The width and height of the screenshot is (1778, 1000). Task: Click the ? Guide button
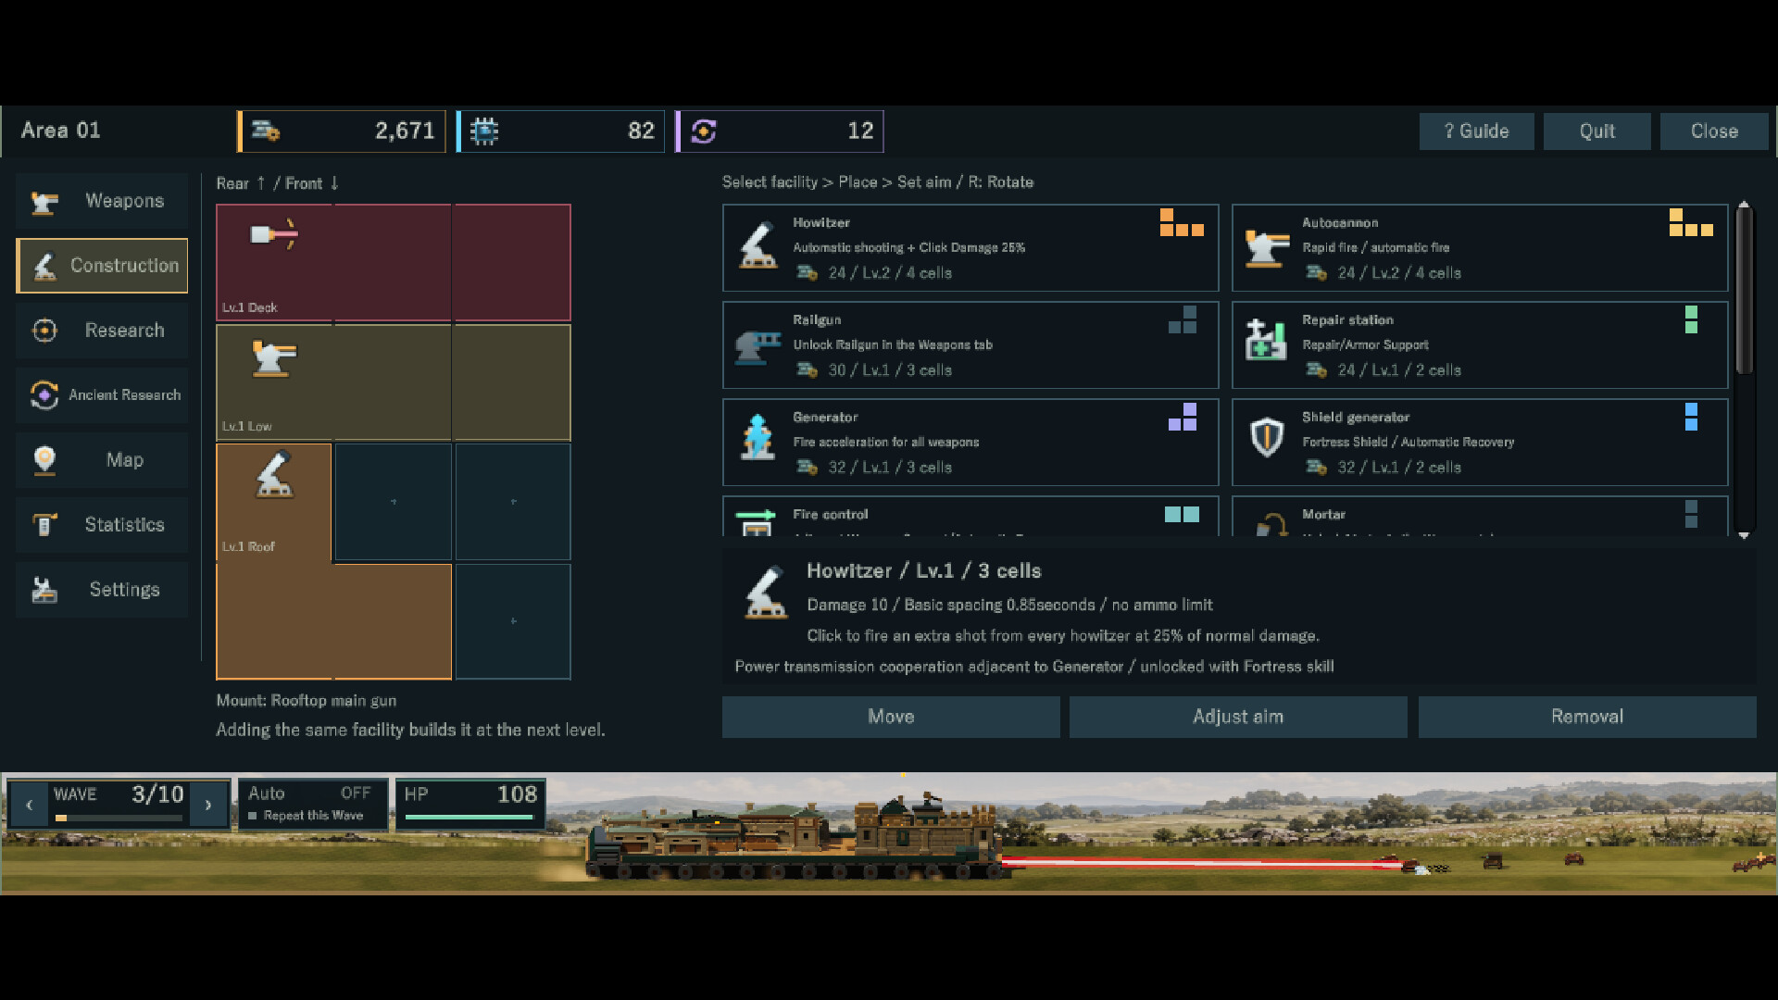click(1476, 131)
